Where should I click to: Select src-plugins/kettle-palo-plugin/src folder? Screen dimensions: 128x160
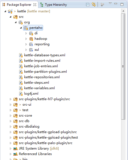[46, 143]
